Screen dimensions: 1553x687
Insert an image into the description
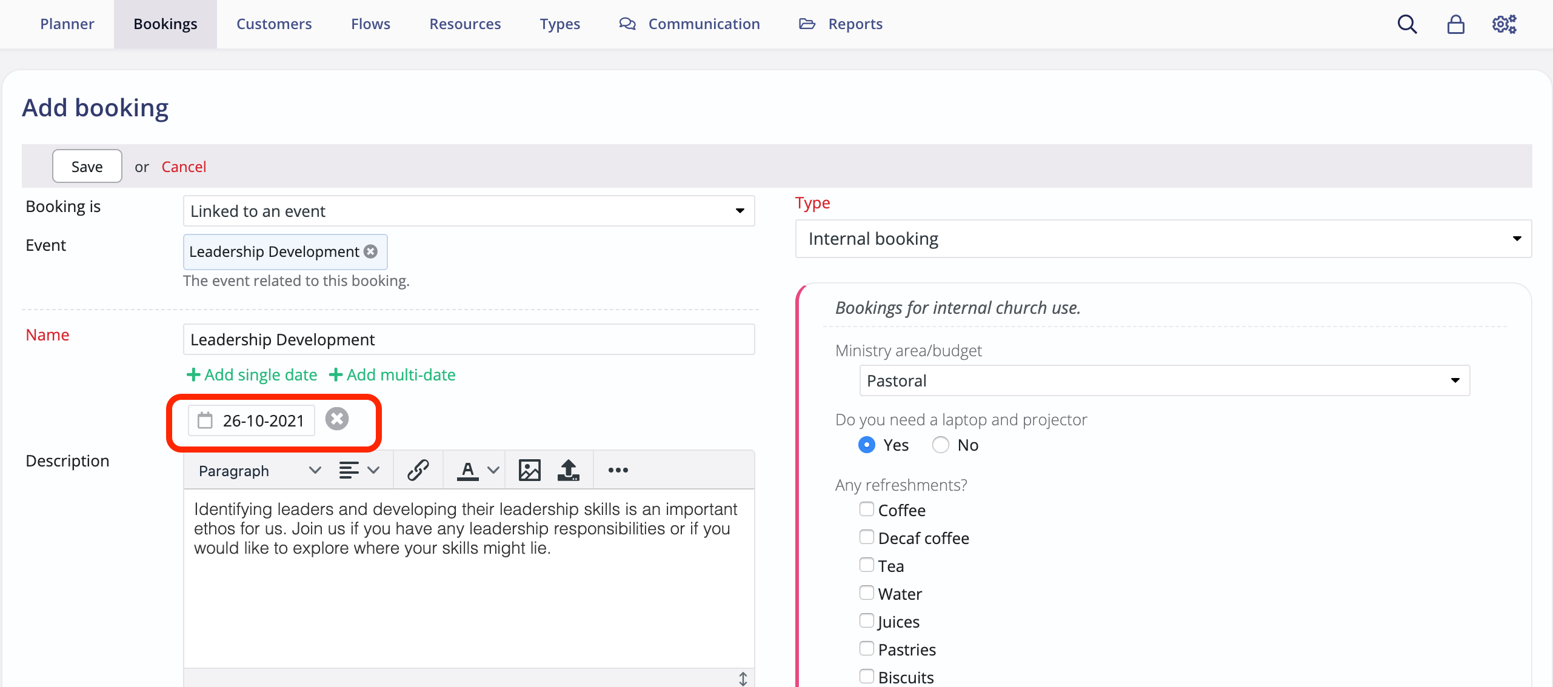[529, 470]
